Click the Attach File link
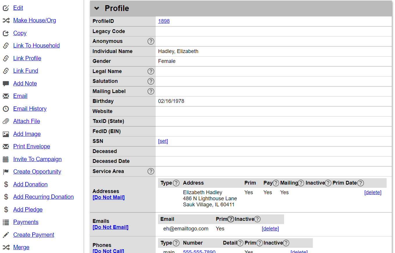This screenshot has width=395, height=253. [27, 121]
